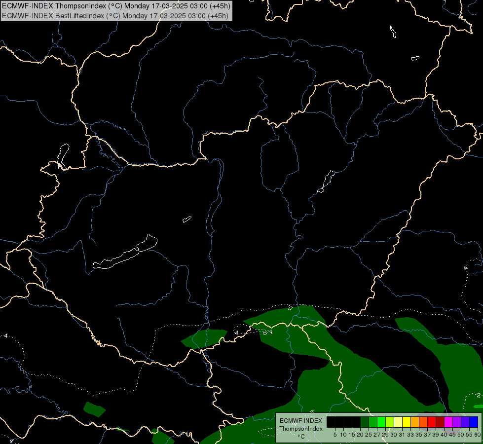This screenshot has width=483, height=444.
Task: Click the legend scale value 35
Action: pyautogui.click(x=419, y=435)
